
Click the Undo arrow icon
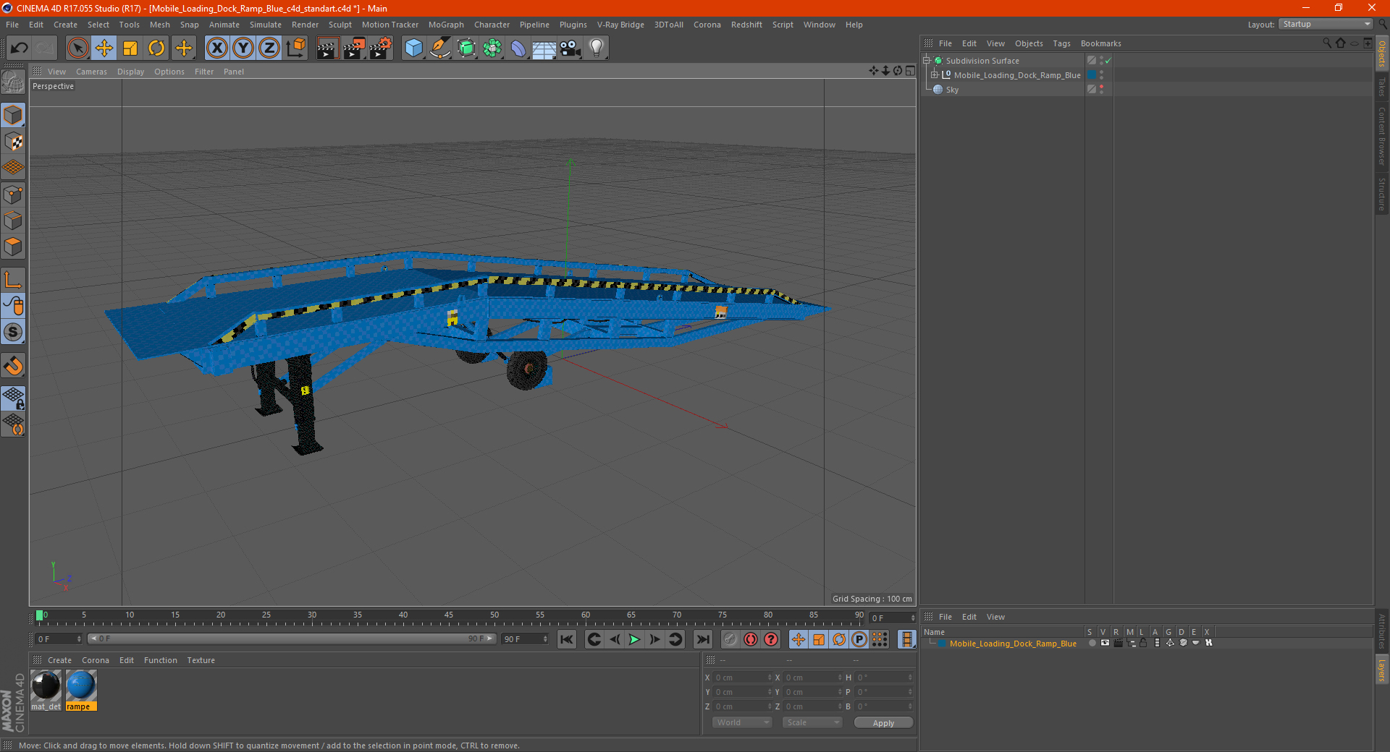coord(20,48)
